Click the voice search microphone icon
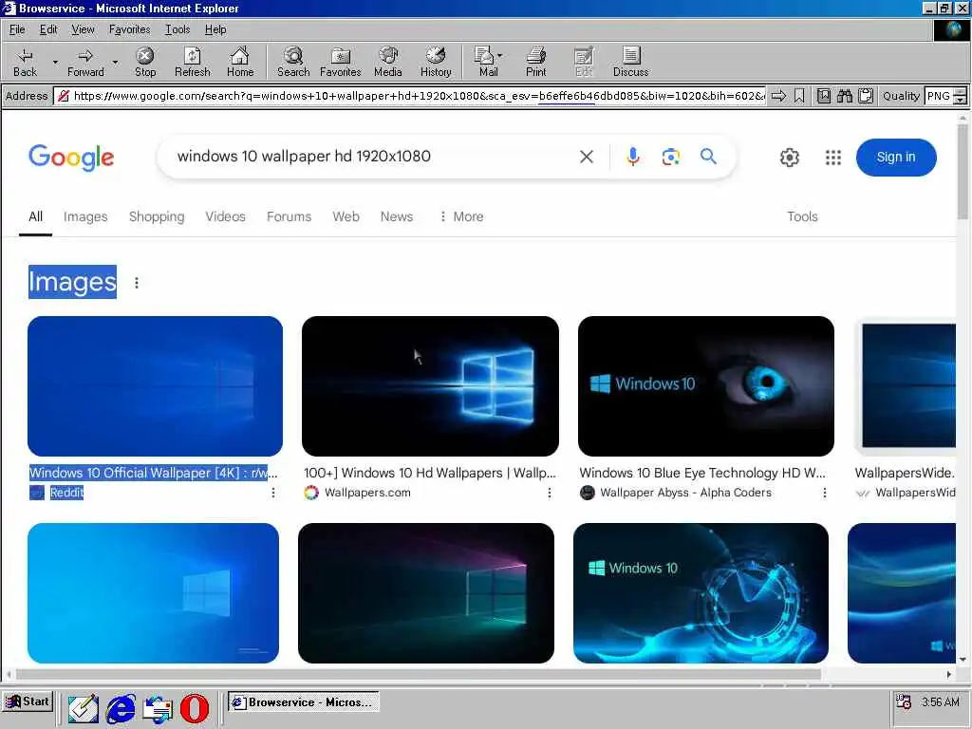Screen dimensions: 972x729 [632, 157]
